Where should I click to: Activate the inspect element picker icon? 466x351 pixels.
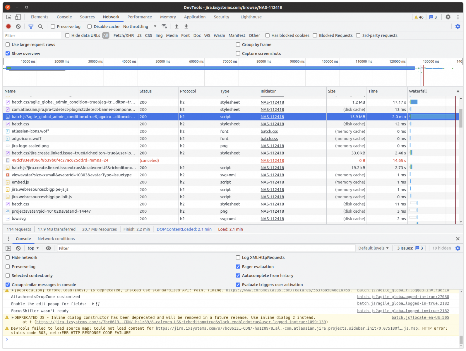[8, 17]
